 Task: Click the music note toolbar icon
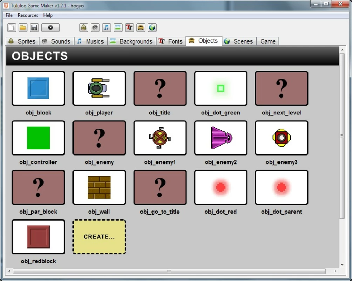[106, 28]
